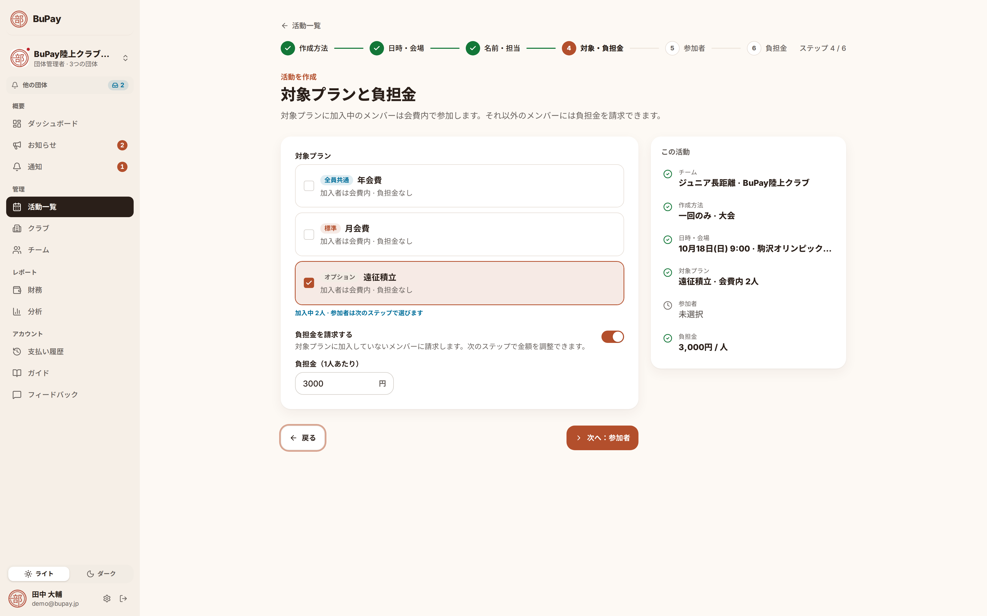Check the 年会費 plan checkbox
This screenshot has width=987, height=616.
pyautogui.click(x=309, y=186)
